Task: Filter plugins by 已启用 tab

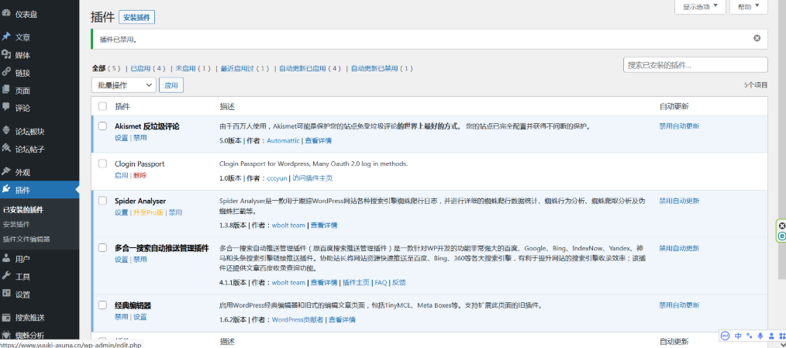Action: 141,68
